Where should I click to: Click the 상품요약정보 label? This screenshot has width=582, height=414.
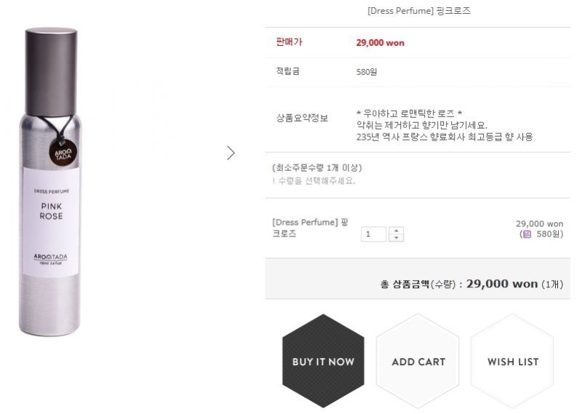[302, 119]
